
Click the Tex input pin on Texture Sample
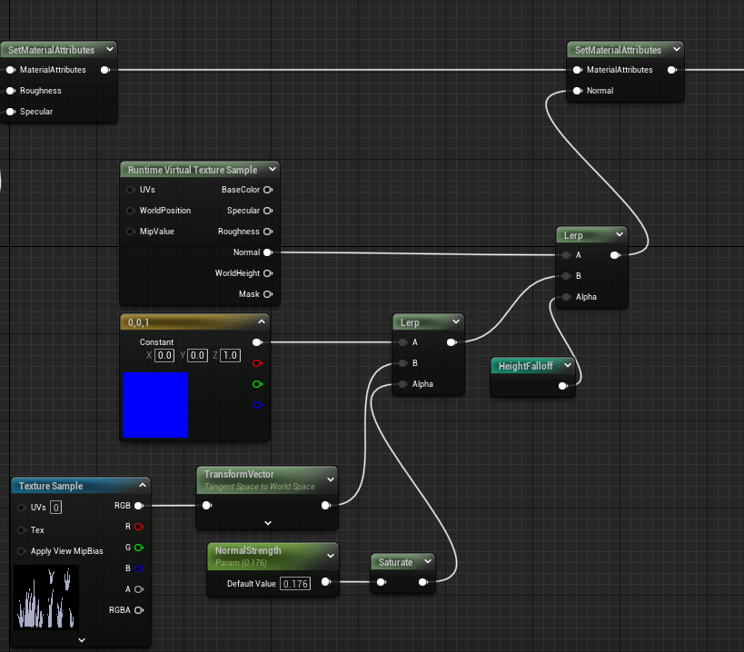pos(22,529)
